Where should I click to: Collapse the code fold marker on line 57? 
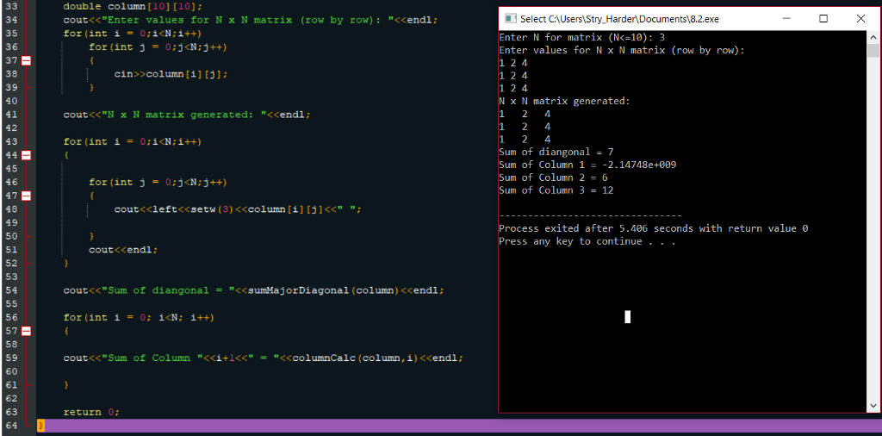27,331
